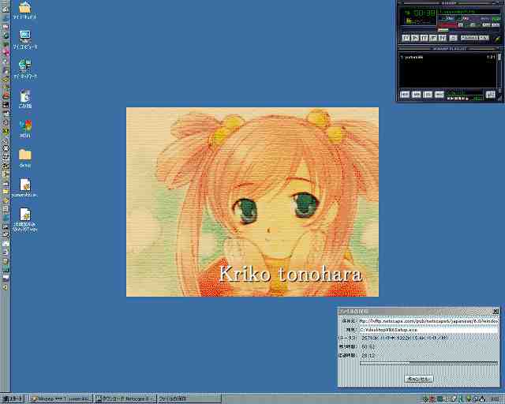Toggle the Winamp equalizer window button
Viewport: 505px width, 404px height.
[487, 24]
